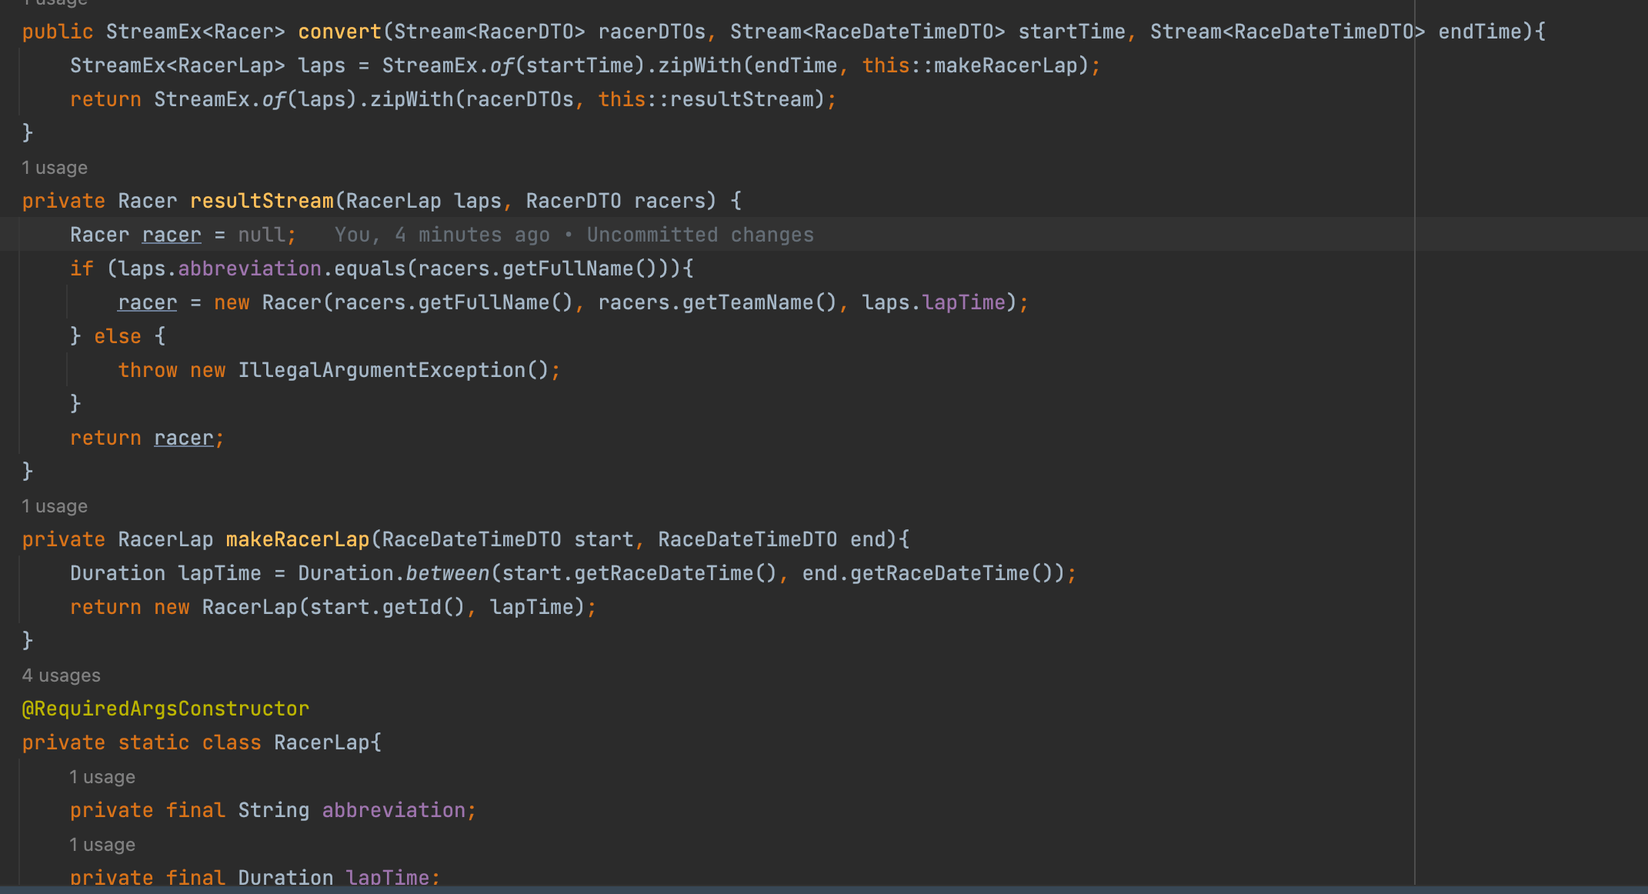Click the IllegalArgumentException class name
1648x894 pixels.
pos(382,370)
